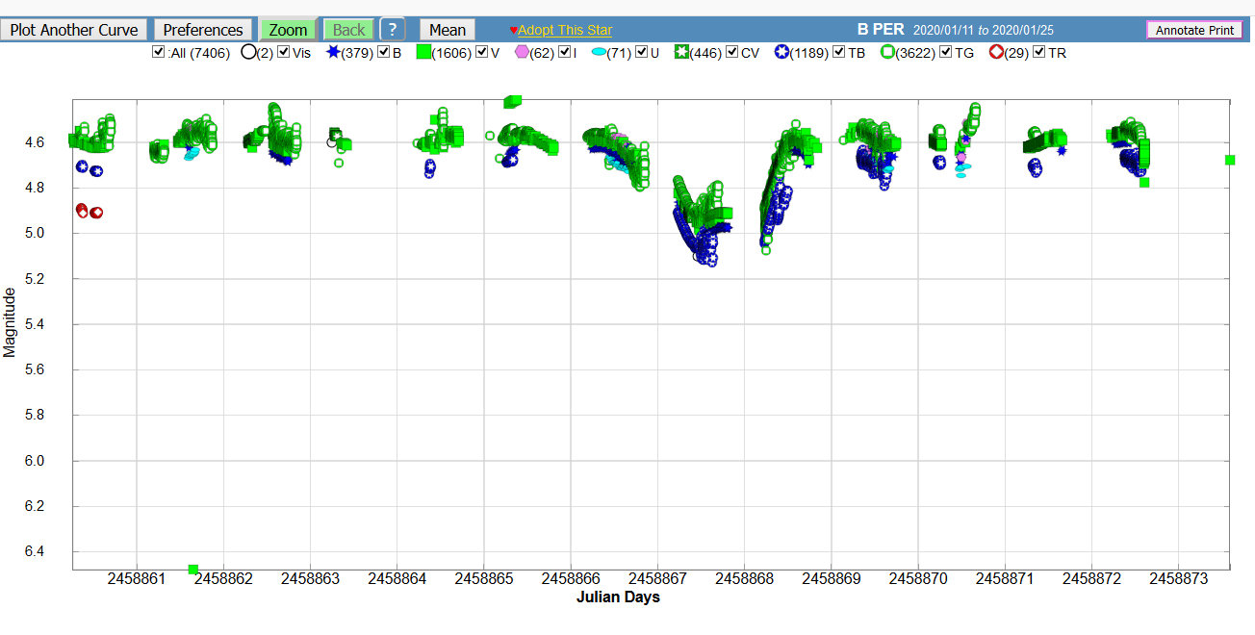Click the green square V band icon
1255x635 pixels.
click(x=423, y=53)
